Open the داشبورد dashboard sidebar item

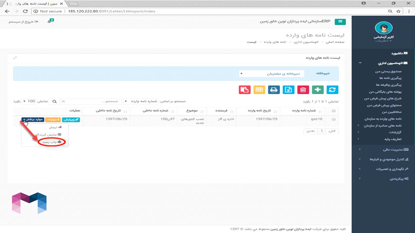(399, 53)
